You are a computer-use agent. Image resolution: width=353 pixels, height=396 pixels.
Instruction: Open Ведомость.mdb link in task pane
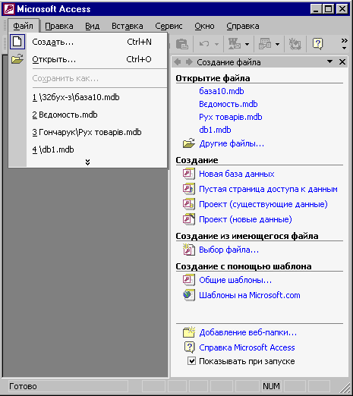pos(229,104)
